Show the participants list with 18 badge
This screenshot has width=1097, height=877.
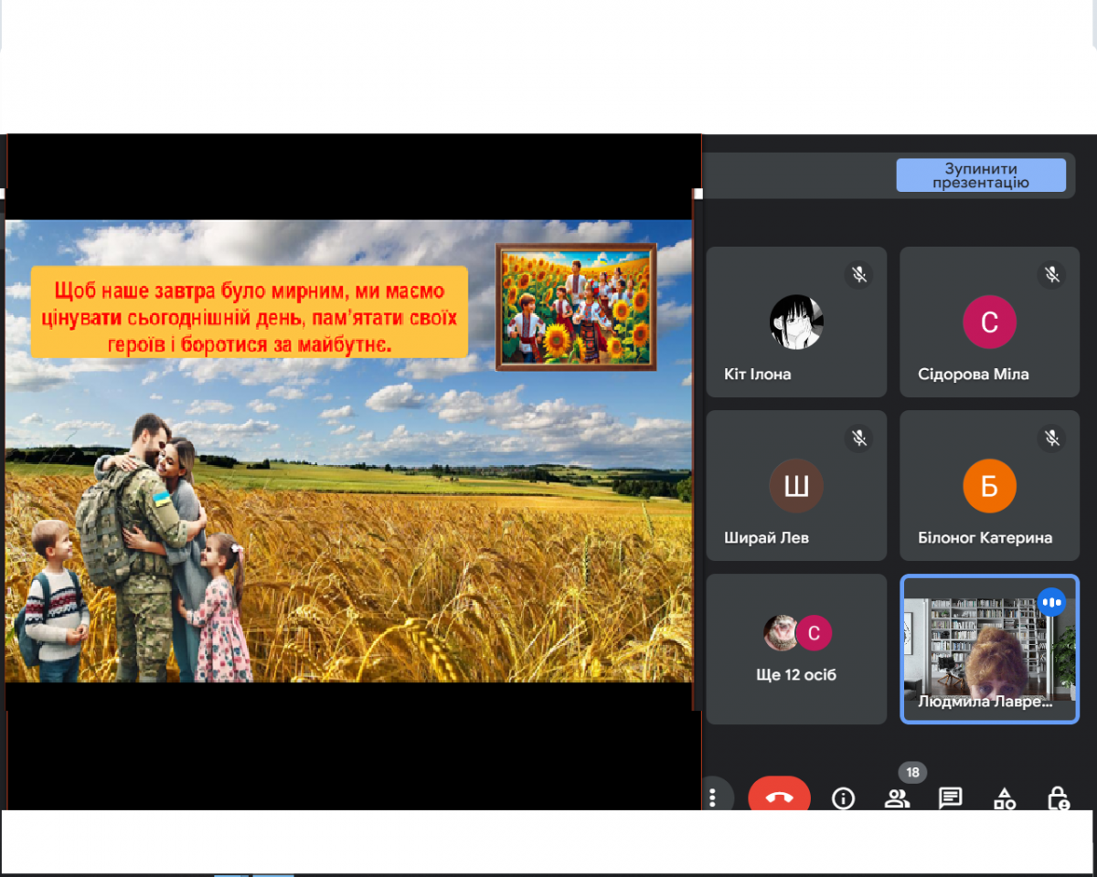click(898, 798)
